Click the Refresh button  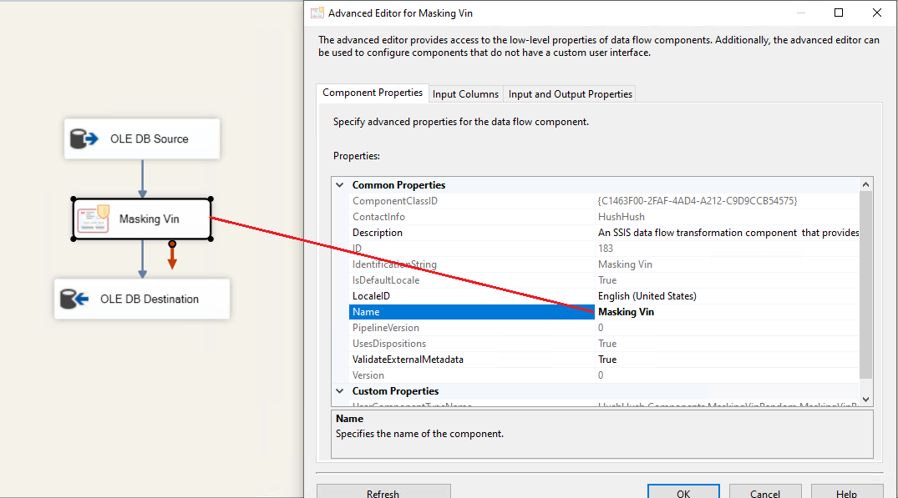coord(383,493)
